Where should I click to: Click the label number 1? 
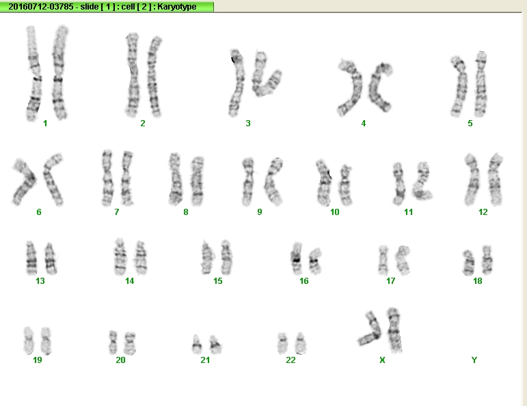tap(45, 124)
